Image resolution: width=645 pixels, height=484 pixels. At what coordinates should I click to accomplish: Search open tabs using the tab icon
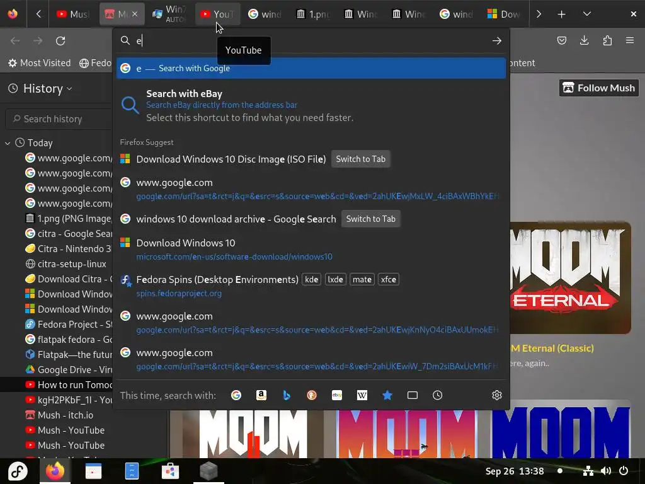pyautogui.click(x=412, y=396)
